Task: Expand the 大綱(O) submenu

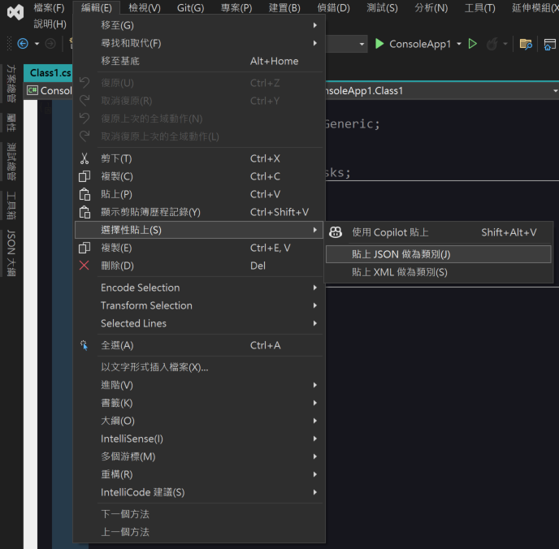Action: (199, 421)
